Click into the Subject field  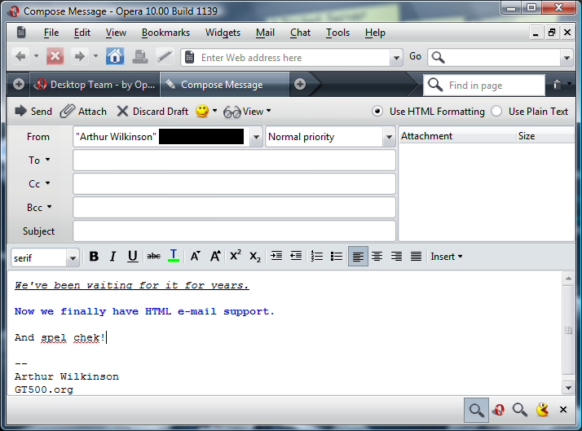point(234,231)
